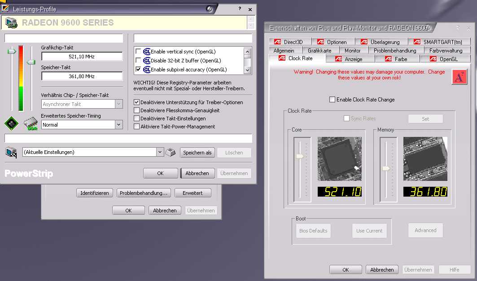
Task: Click the up arrow of the OpenGL options list
Action: 247,52
